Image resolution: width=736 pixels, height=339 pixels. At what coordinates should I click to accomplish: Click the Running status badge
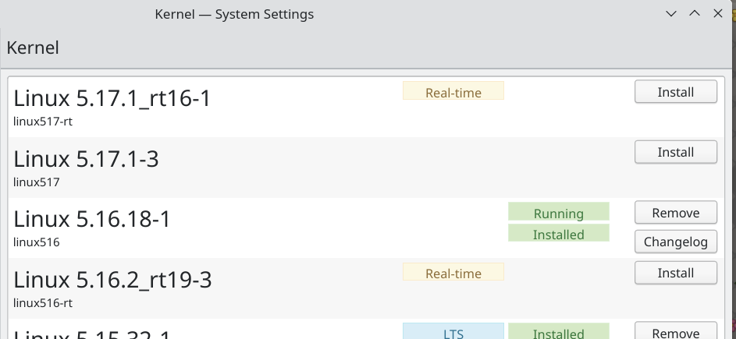click(x=559, y=211)
